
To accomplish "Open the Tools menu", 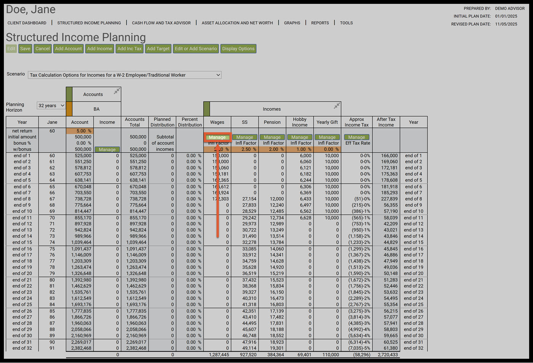I will click(x=346, y=23).
